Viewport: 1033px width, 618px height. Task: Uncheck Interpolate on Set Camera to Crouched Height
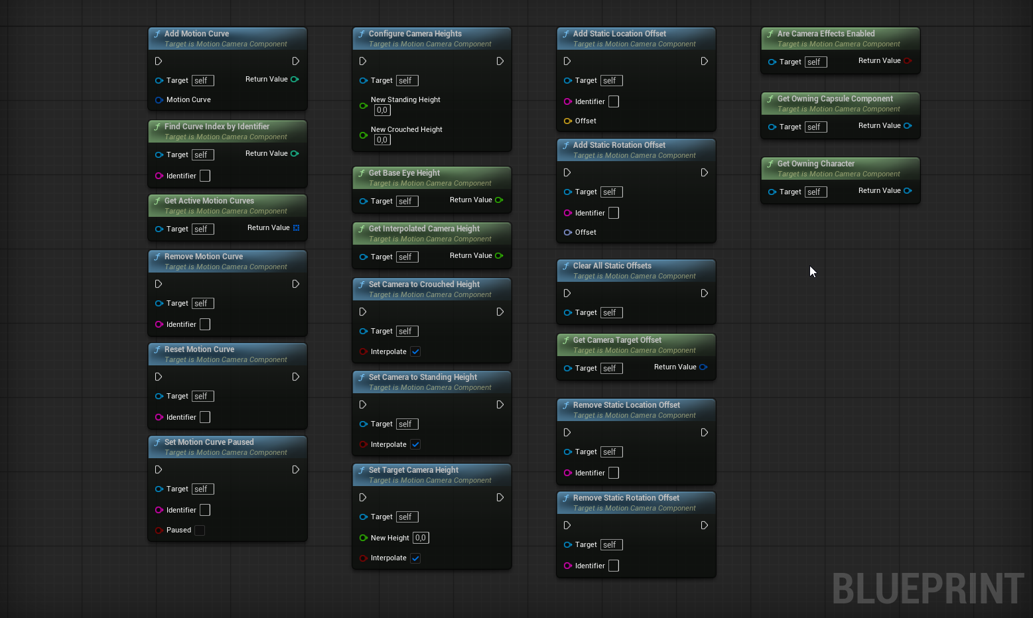[415, 351]
